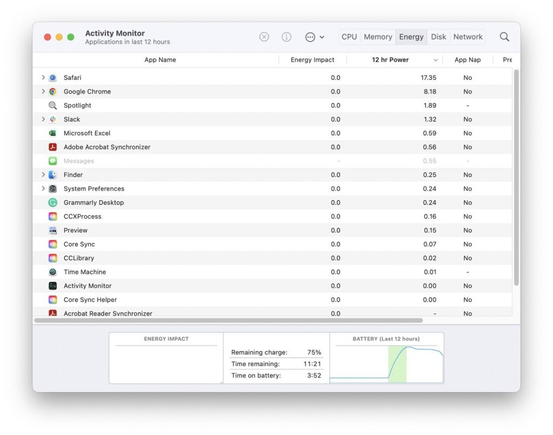Image resolution: width=553 pixels, height=435 pixels.
Task: Select the Activity Monitor icon in the list
Action: (52, 286)
